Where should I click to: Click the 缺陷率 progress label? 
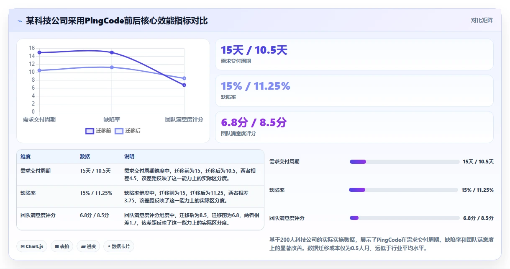pyautogui.click(x=277, y=190)
